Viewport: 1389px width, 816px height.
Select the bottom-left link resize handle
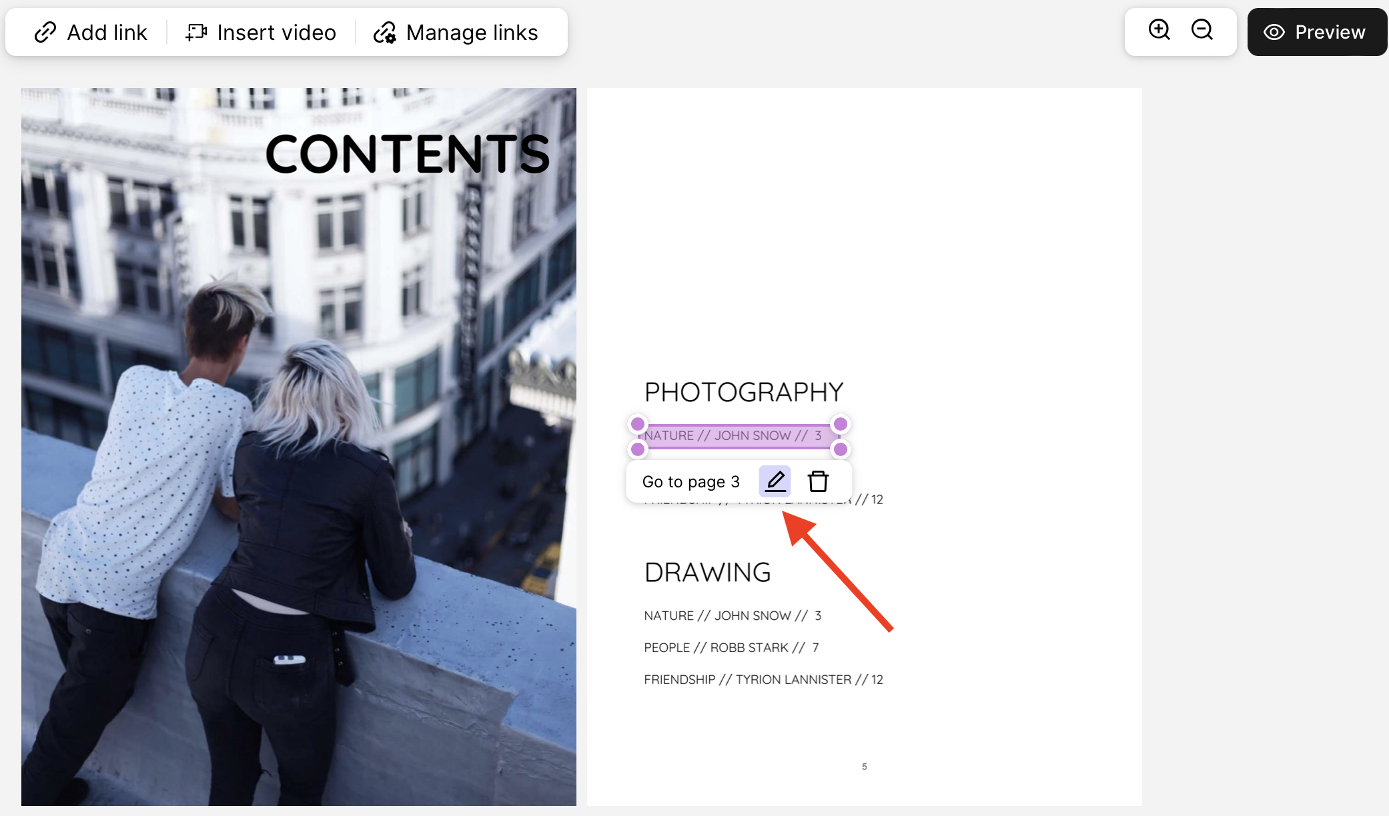click(638, 449)
